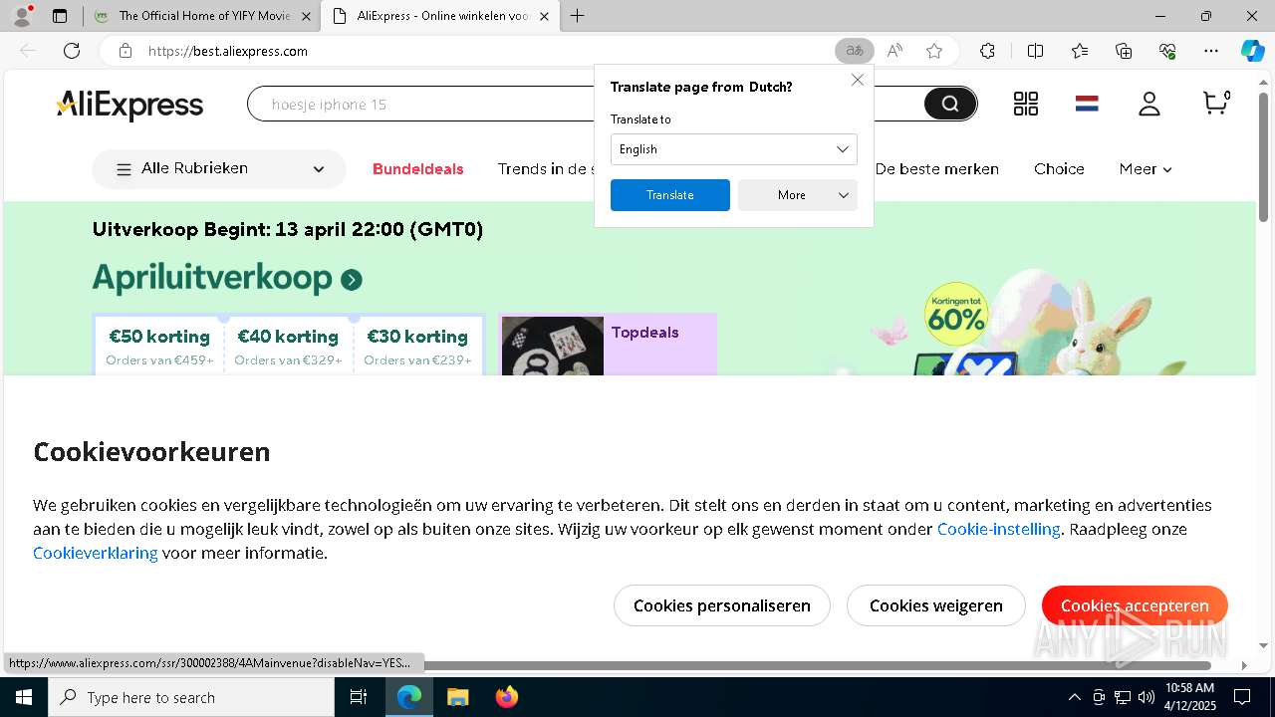Open the new tab plus button
This screenshot has height=717, width=1275.
[578, 16]
